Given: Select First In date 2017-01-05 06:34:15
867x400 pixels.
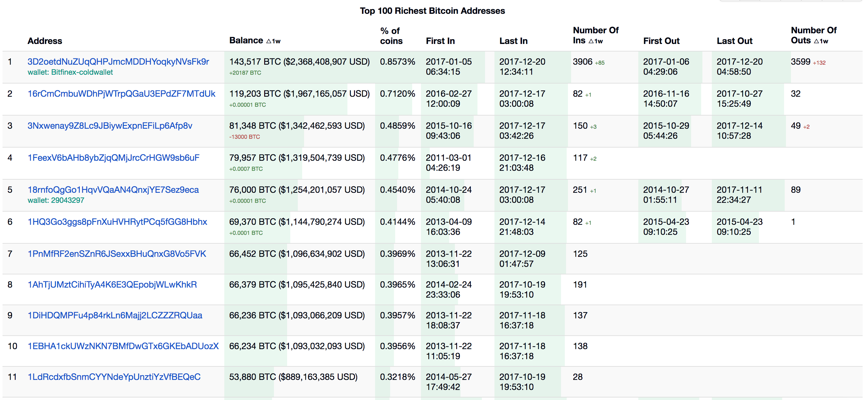Looking at the screenshot, I should tap(449, 67).
